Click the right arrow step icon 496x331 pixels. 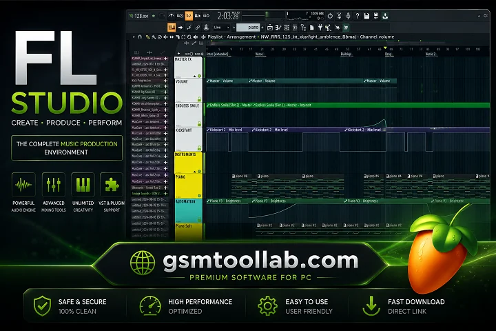click(180, 28)
